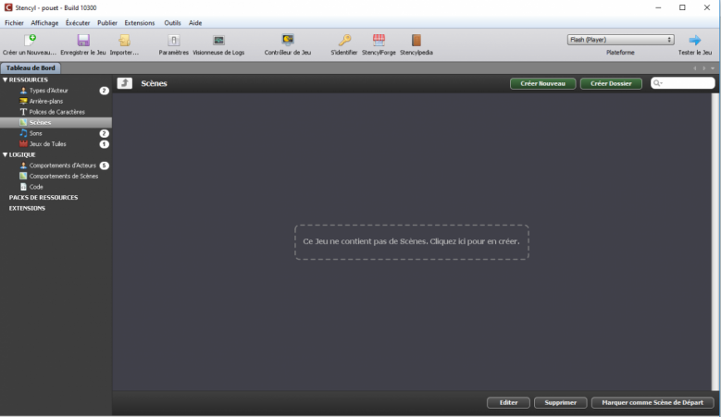Viewport: 721px width, 417px height.
Task: Click the S'identifier key icon
Action: (344, 41)
